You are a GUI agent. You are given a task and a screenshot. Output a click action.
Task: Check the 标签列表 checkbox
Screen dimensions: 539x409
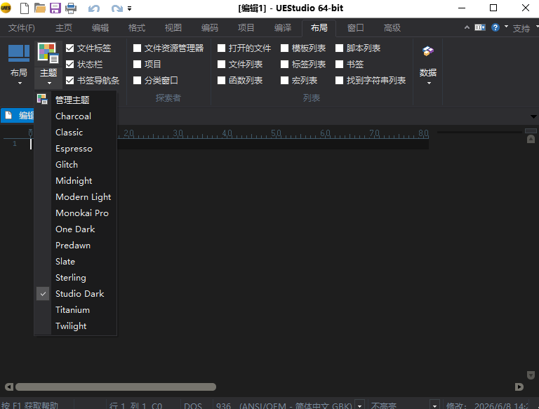[285, 65]
